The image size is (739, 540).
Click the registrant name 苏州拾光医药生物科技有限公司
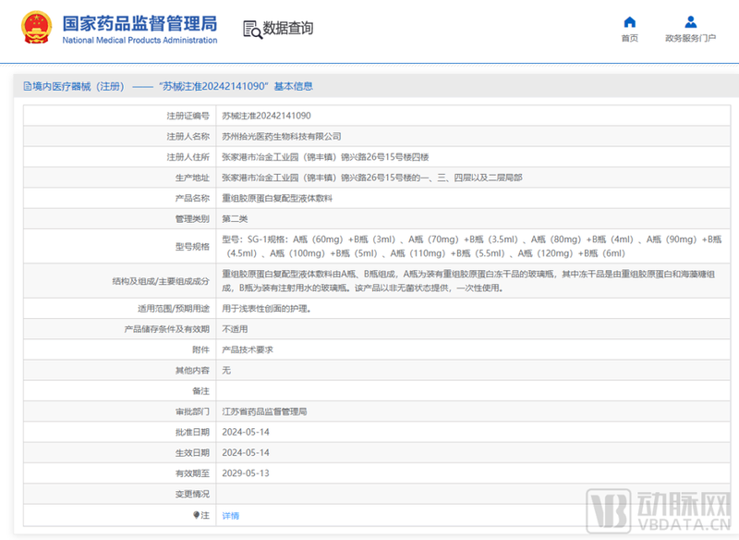click(x=282, y=136)
